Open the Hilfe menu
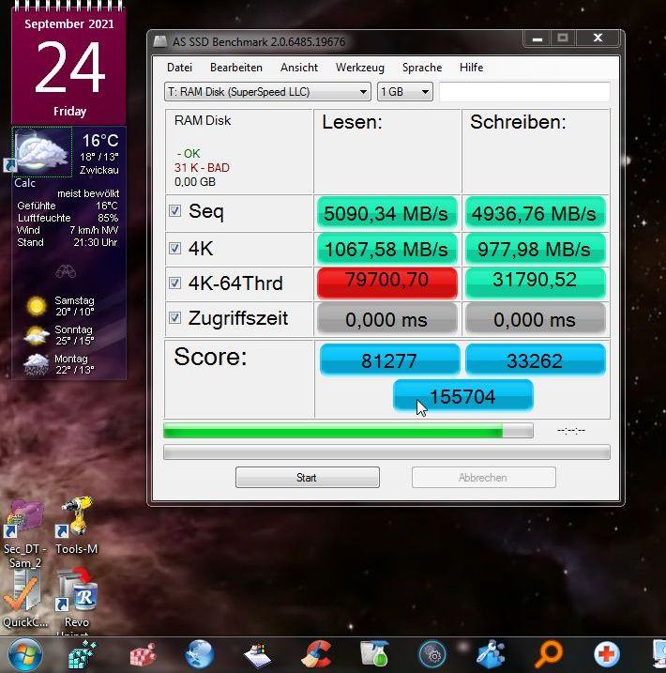The image size is (666, 673). (471, 68)
